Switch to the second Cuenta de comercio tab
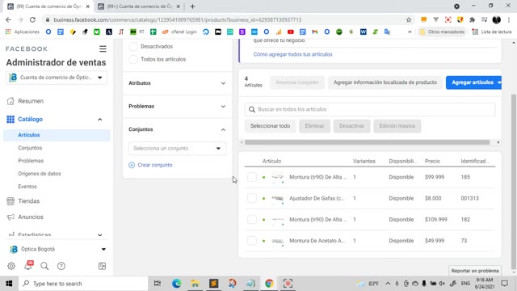The width and height of the screenshot is (517, 291). coord(140,6)
